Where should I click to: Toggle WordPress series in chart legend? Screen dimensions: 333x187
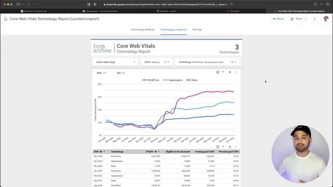coord(151,80)
